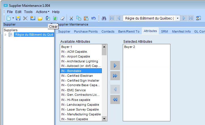The width and height of the screenshot is (205, 125).
Task: Open the File menu
Action: coord(10,12)
